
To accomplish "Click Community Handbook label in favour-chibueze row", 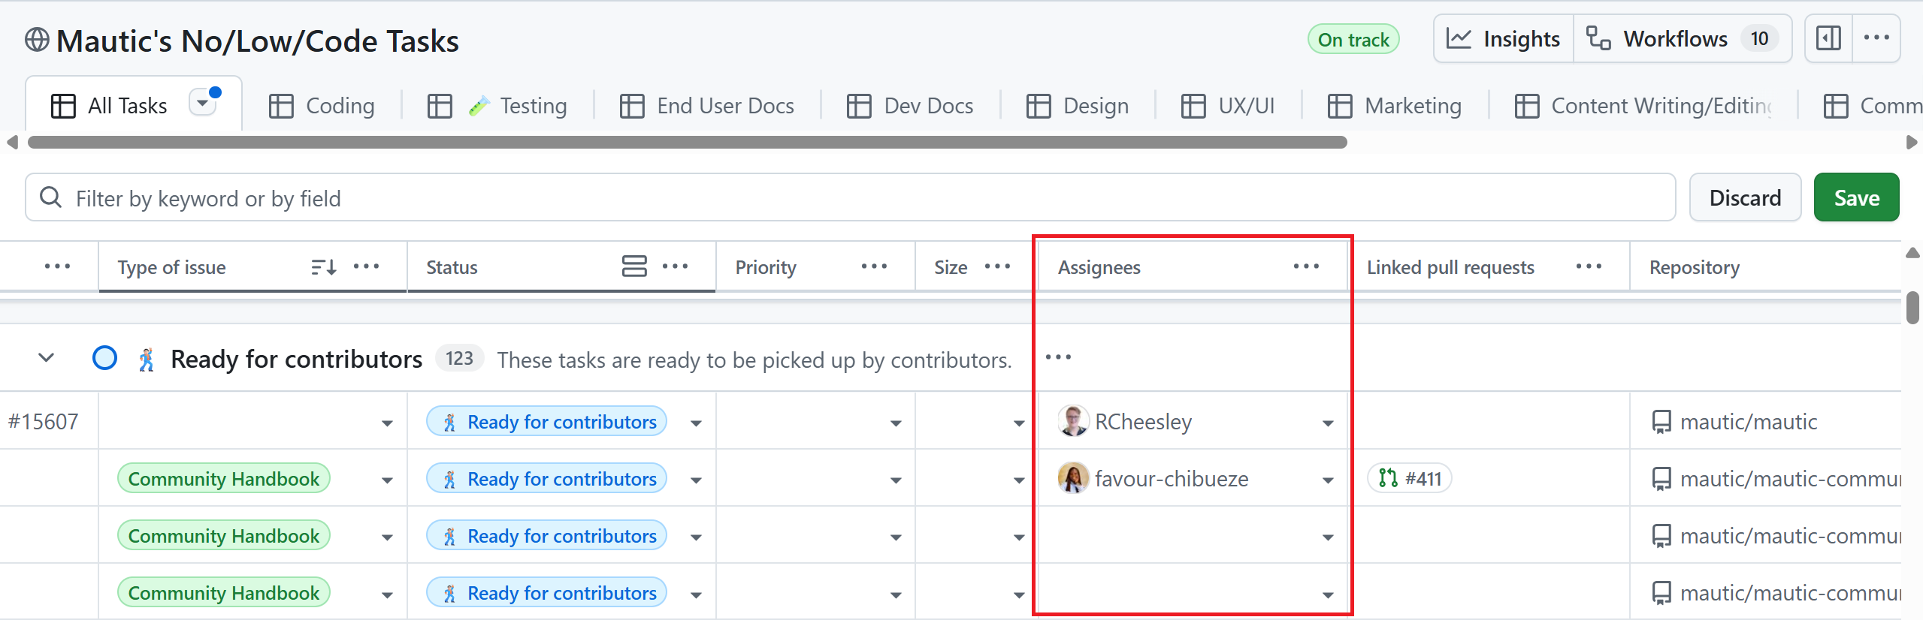I will 224,478.
